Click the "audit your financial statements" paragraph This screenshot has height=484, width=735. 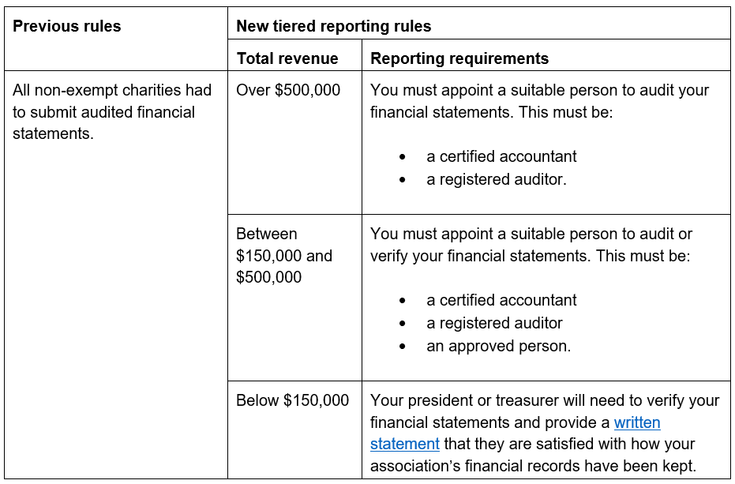click(539, 101)
